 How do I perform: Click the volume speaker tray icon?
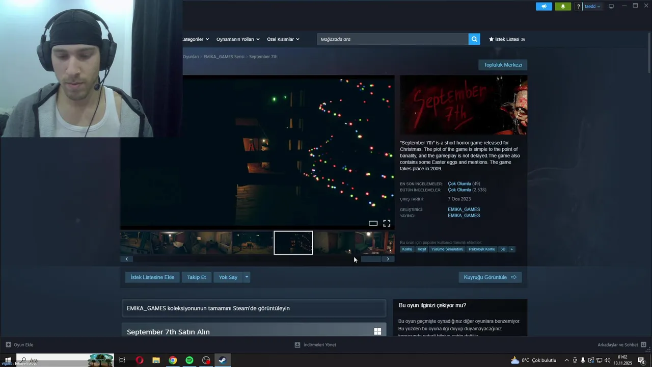point(607,360)
